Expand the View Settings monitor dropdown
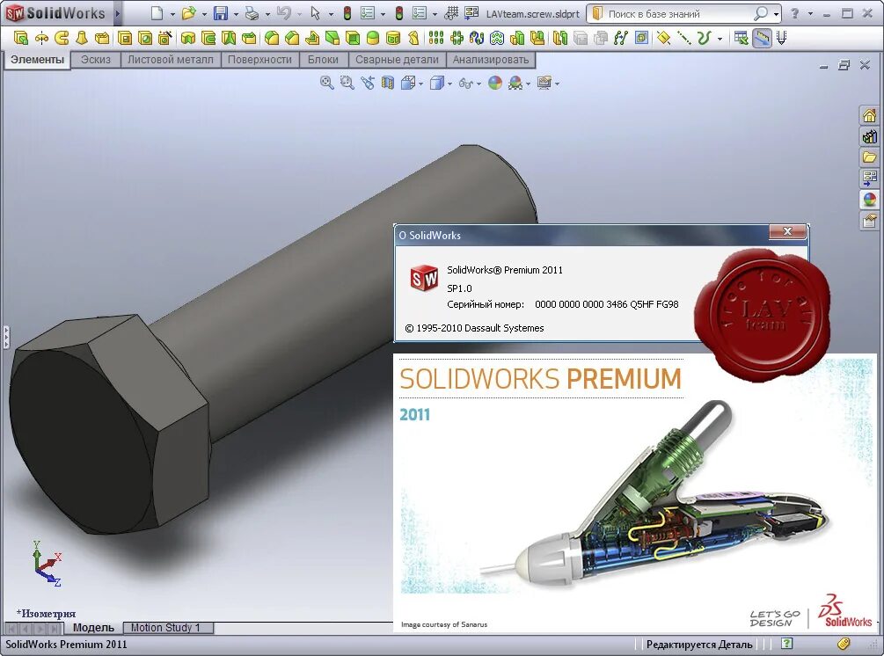884x656 pixels. pyautogui.click(x=557, y=84)
